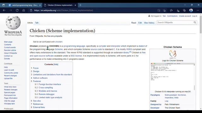The height and width of the screenshot is (113, 202).
Task: Close the Chicken Scheme implementation tab
Action: click(x=75, y=5)
